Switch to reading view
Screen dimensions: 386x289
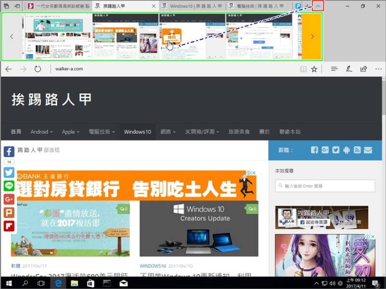(x=303, y=69)
